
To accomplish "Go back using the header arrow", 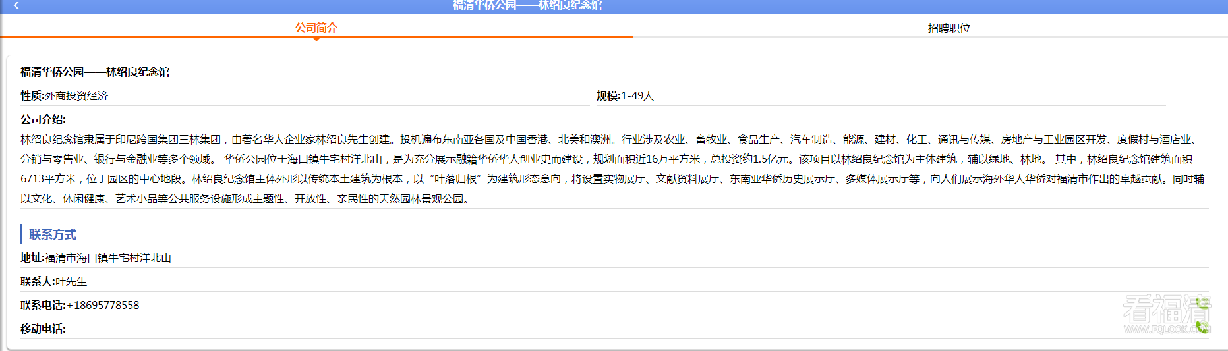I will 16,5.
